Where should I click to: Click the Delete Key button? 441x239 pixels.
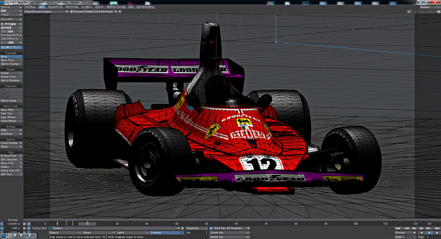tap(230, 237)
